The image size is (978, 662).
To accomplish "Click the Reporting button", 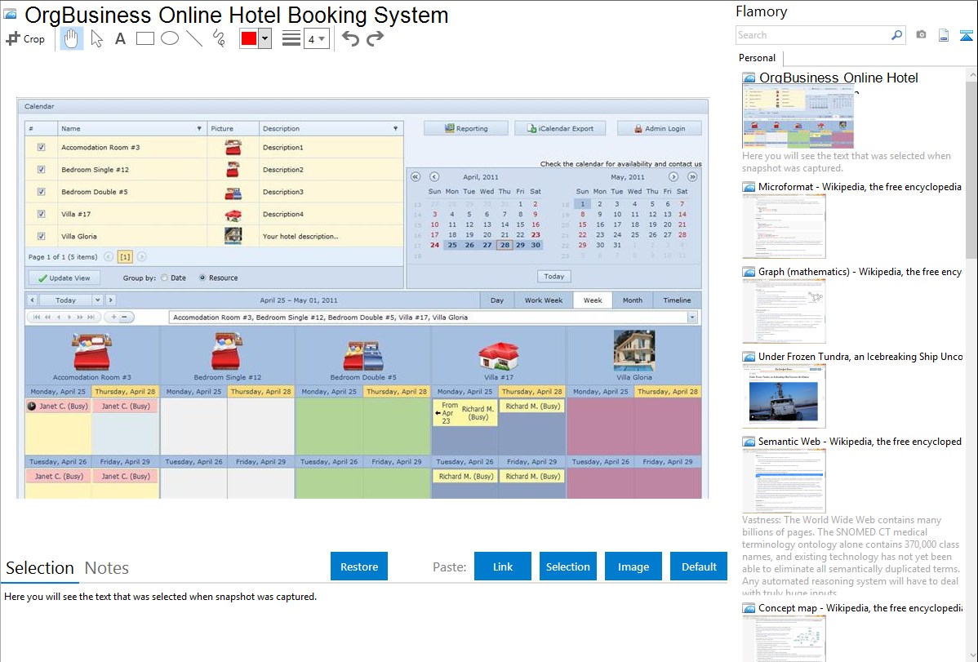I will click(466, 128).
